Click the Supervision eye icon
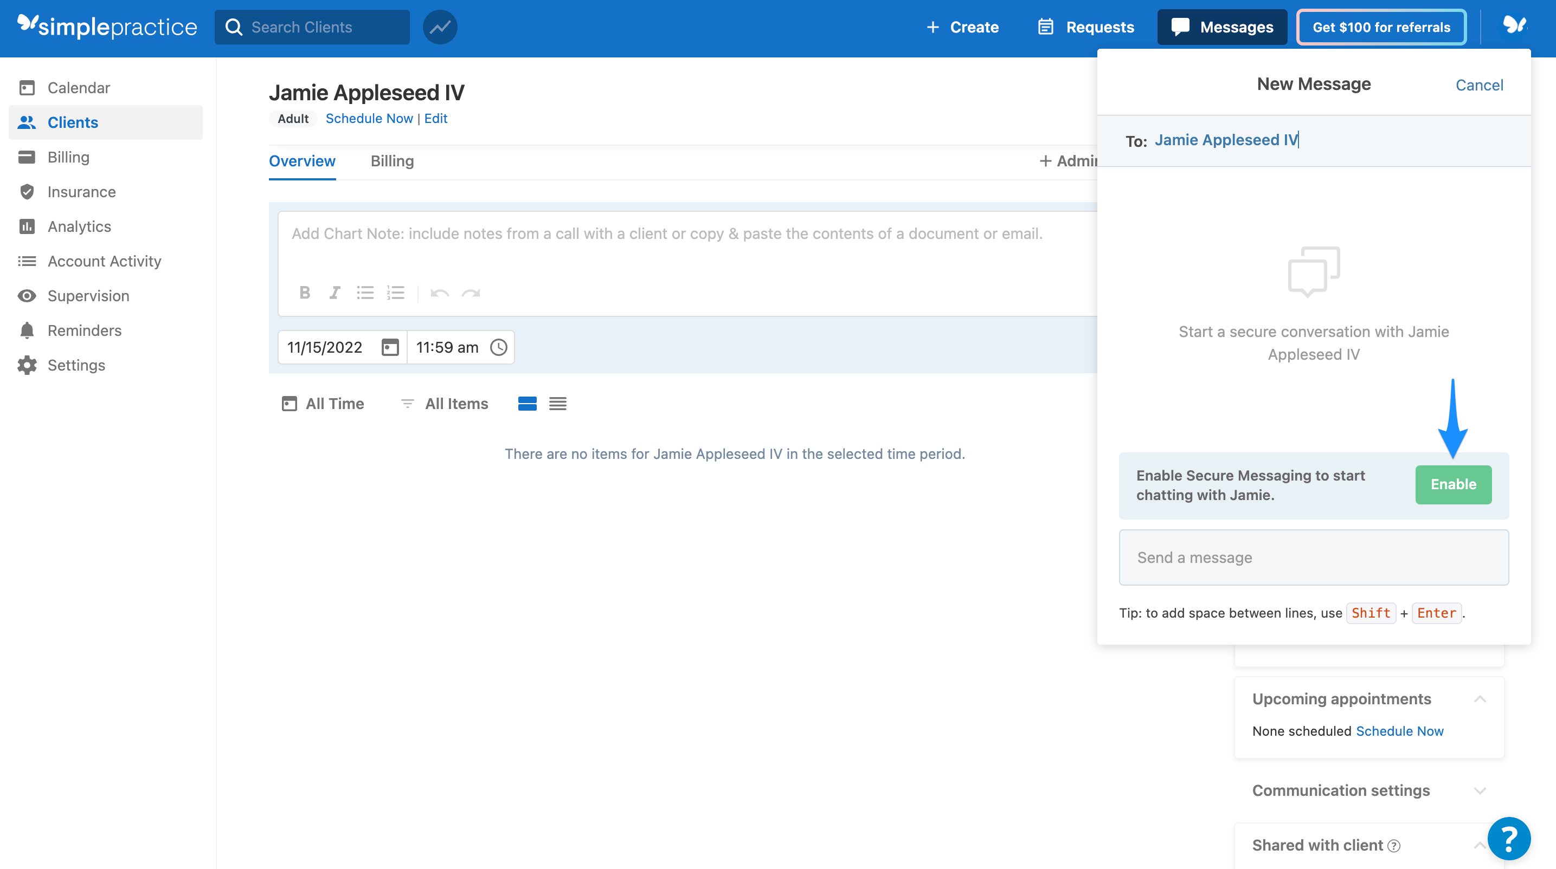This screenshot has width=1556, height=869. click(27, 296)
